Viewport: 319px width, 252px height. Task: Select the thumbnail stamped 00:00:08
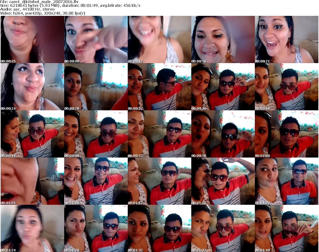pyautogui.click(x=96, y=39)
